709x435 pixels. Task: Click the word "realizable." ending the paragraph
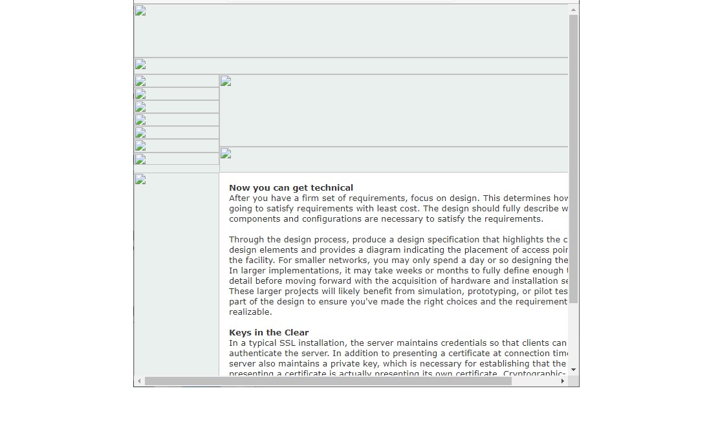point(250,312)
